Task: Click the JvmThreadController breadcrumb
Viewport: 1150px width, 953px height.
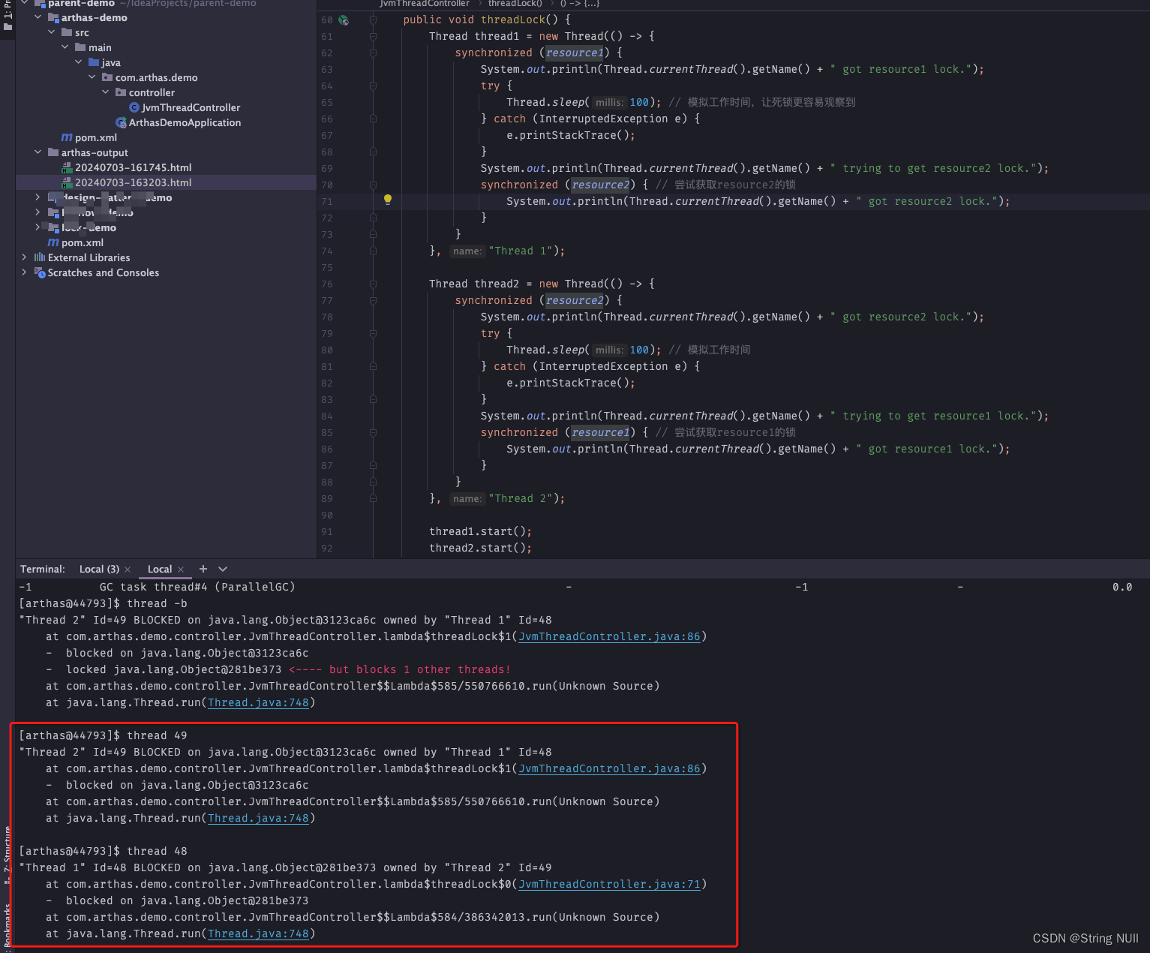Action: coord(425,4)
